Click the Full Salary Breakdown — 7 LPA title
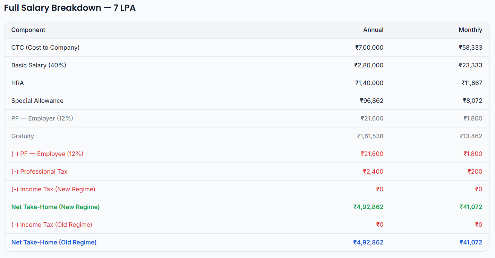The height and width of the screenshot is (258, 495). (69, 8)
